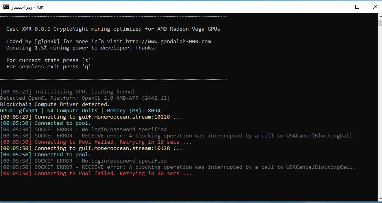Click 'Blockchain Compute Driver detected.' line
The width and height of the screenshot is (382, 203).
click(x=55, y=104)
